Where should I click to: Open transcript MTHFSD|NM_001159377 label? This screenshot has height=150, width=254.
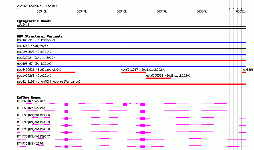(x=33, y=136)
